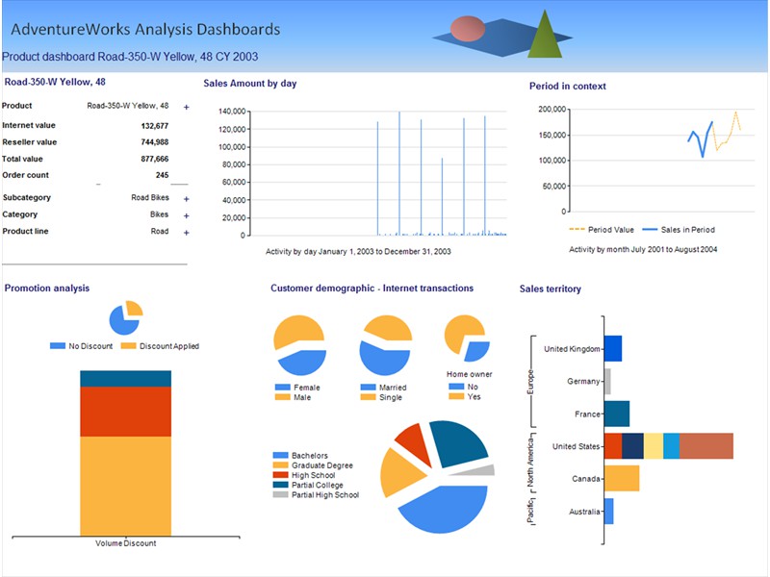Click the blue Sales in Period line
Viewport: 770px width, 577px height.
701,138
